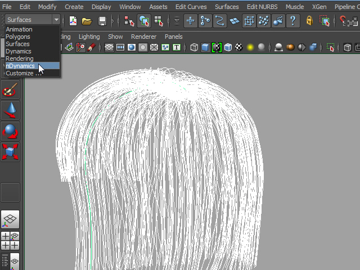Viewport: 360px width, 270px height.
Task: Open the Create menu
Action: (x=74, y=7)
